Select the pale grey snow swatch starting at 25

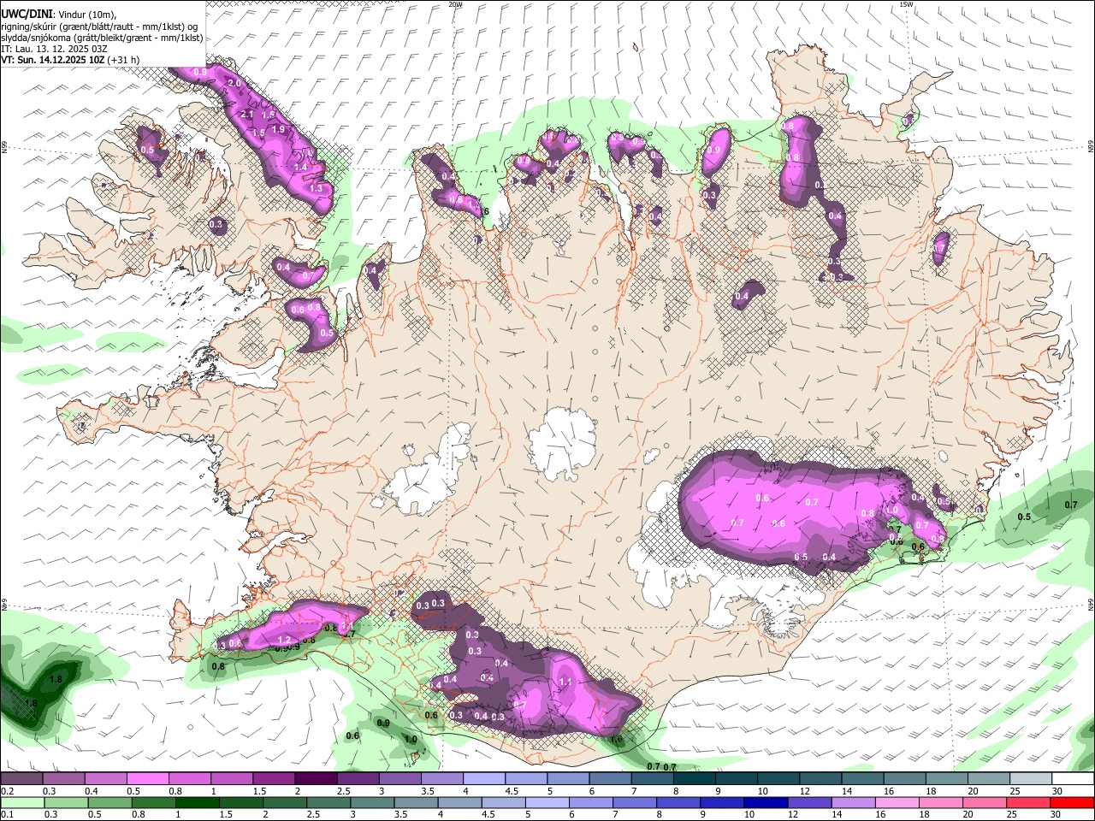point(1031,779)
